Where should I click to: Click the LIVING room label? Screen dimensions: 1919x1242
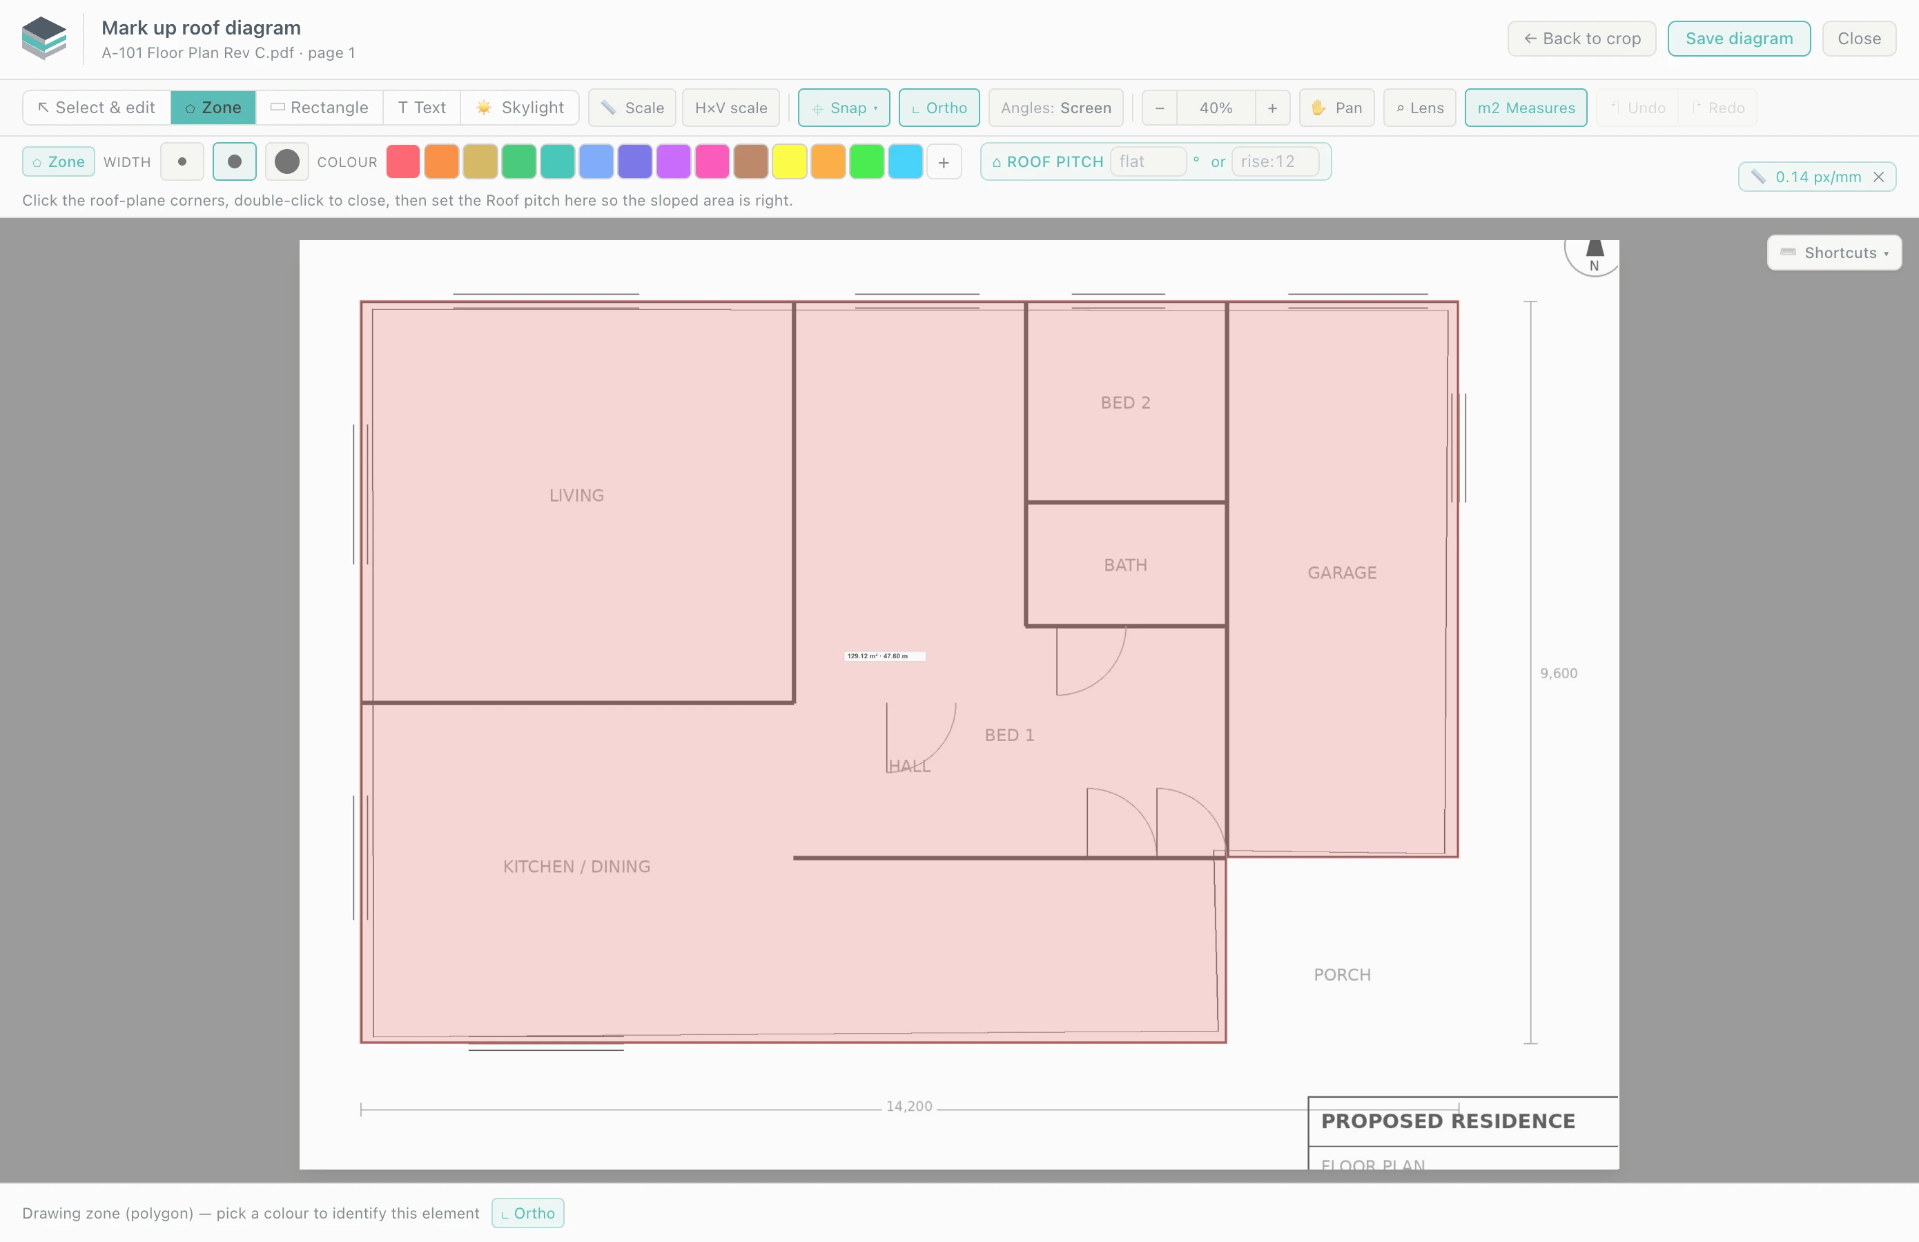[x=576, y=495]
